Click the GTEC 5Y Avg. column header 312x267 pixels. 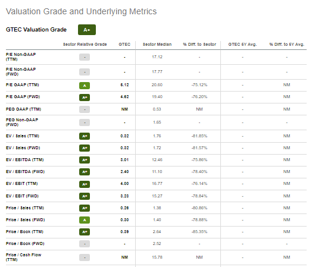tap(242, 44)
